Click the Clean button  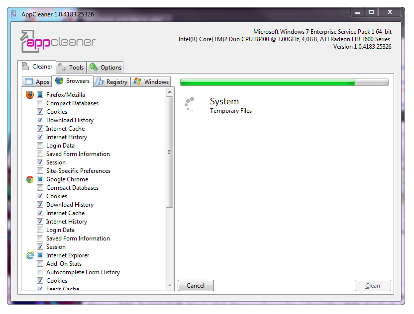coord(373,286)
